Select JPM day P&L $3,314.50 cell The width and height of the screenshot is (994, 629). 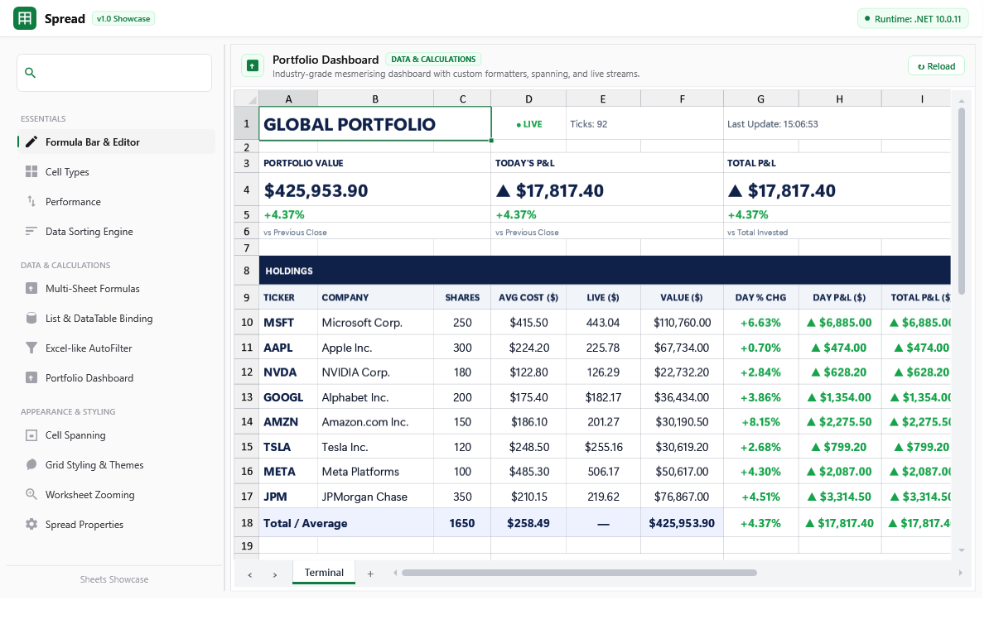tap(840, 496)
